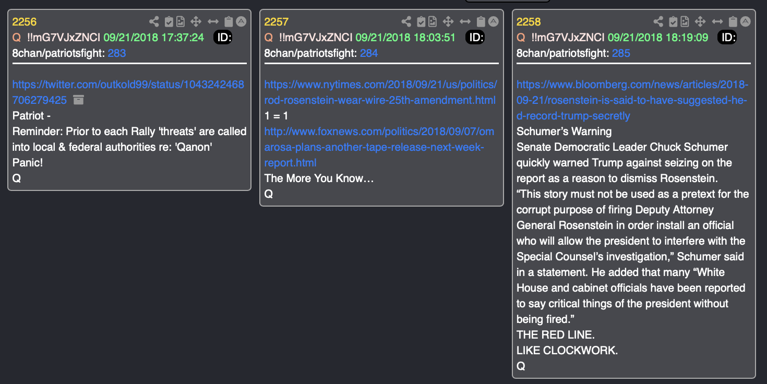767x384 pixels.
Task: Click the share icon on post 2256
Action: pyautogui.click(x=154, y=21)
